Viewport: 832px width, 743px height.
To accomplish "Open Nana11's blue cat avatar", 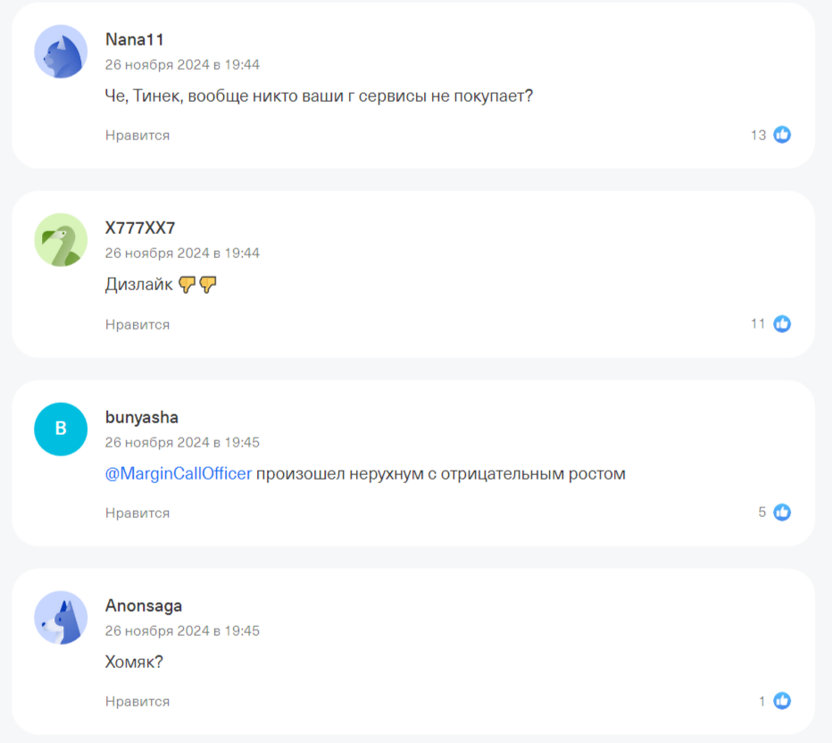I will coord(61,51).
